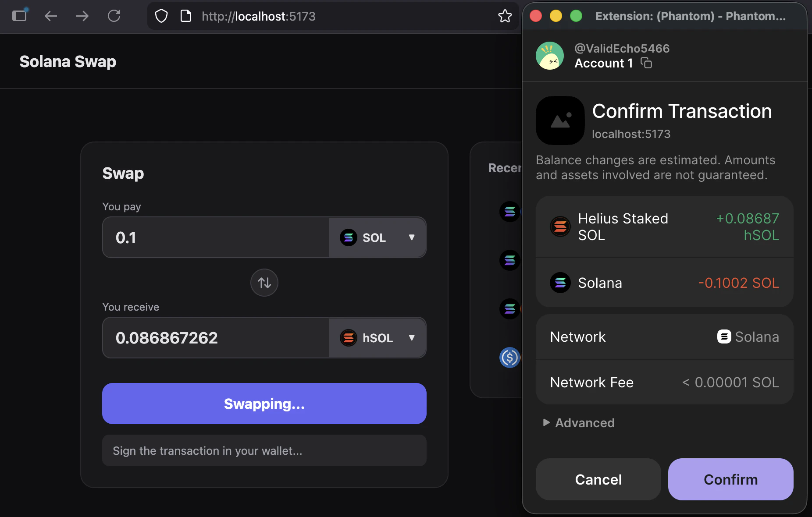Click the Swapping button
This screenshot has width=812, height=517.
click(264, 404)
